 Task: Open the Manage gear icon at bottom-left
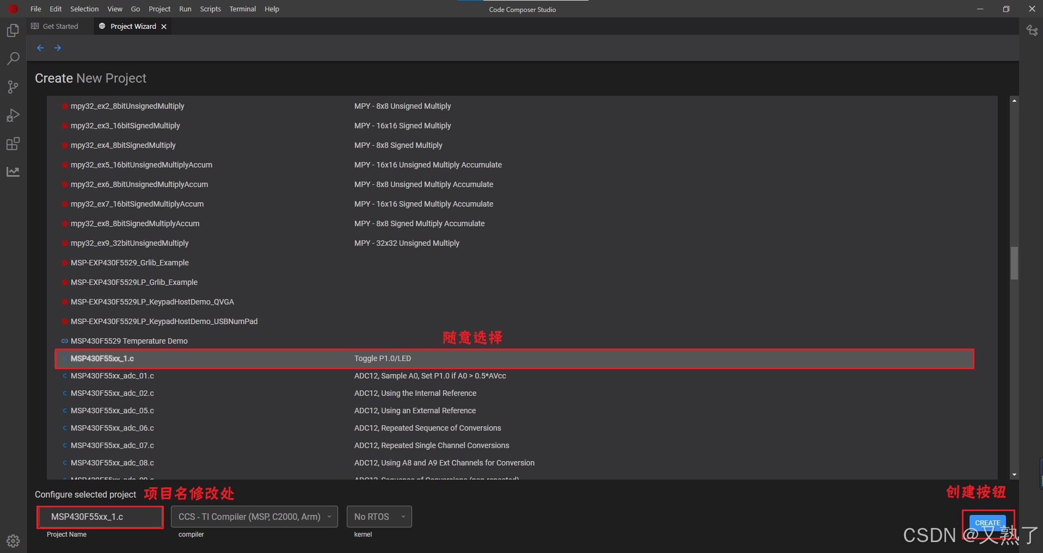click(13, 541)
